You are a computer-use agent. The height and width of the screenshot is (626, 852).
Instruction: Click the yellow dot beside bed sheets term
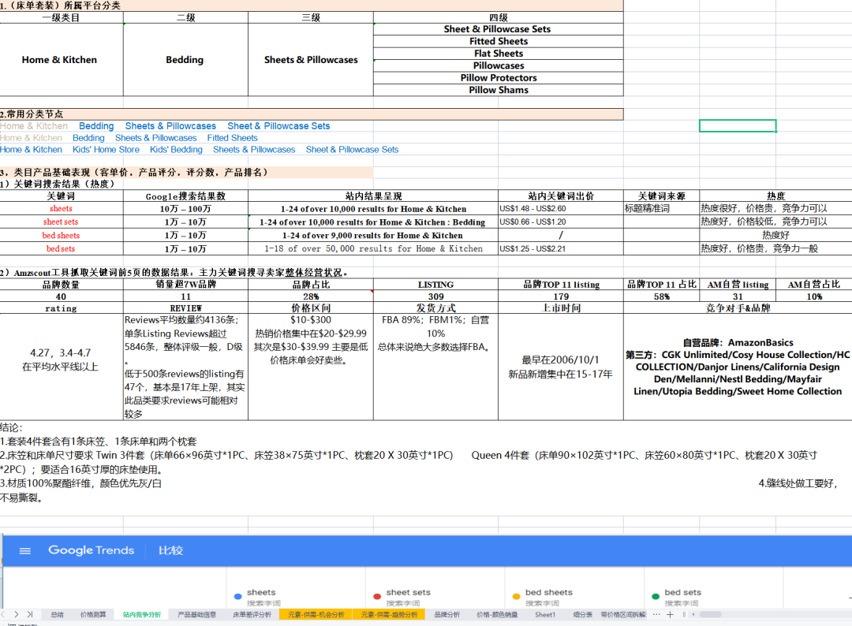coord(516,596)
